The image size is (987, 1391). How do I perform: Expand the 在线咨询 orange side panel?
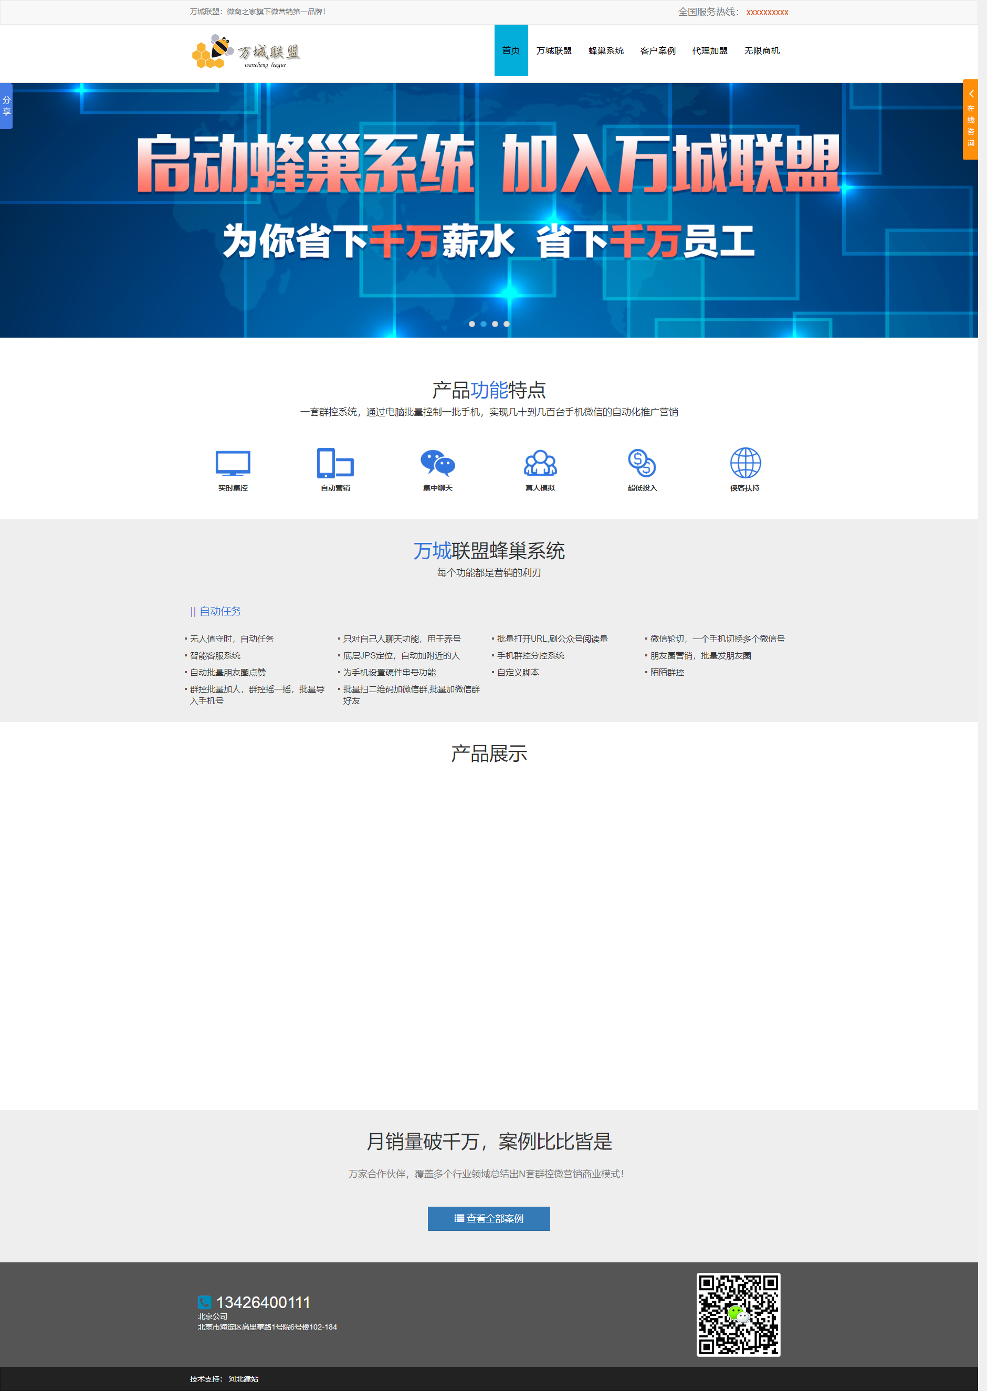pyautogui.click(x=971, y=119)
